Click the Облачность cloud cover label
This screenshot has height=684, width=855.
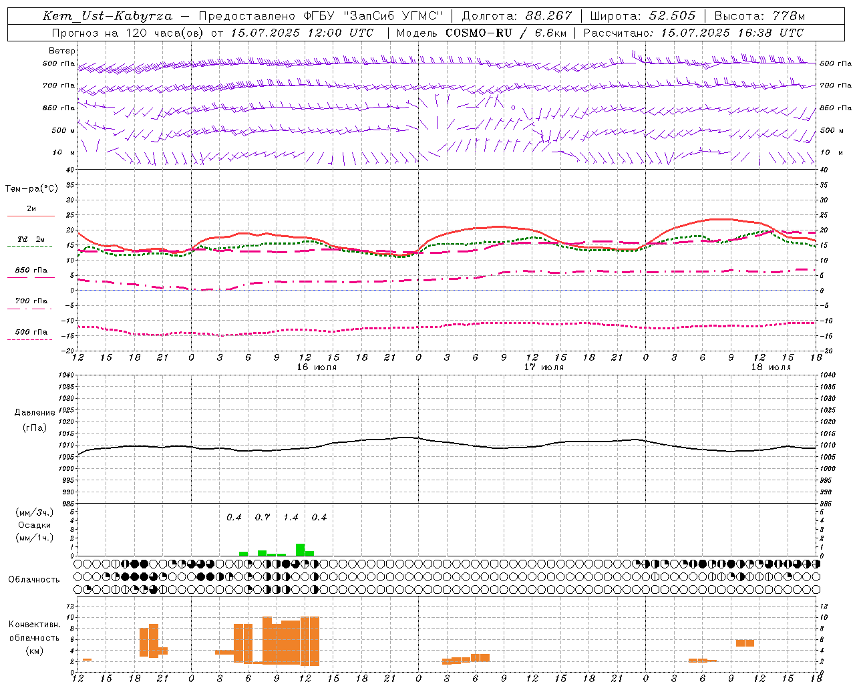[33, 580]
